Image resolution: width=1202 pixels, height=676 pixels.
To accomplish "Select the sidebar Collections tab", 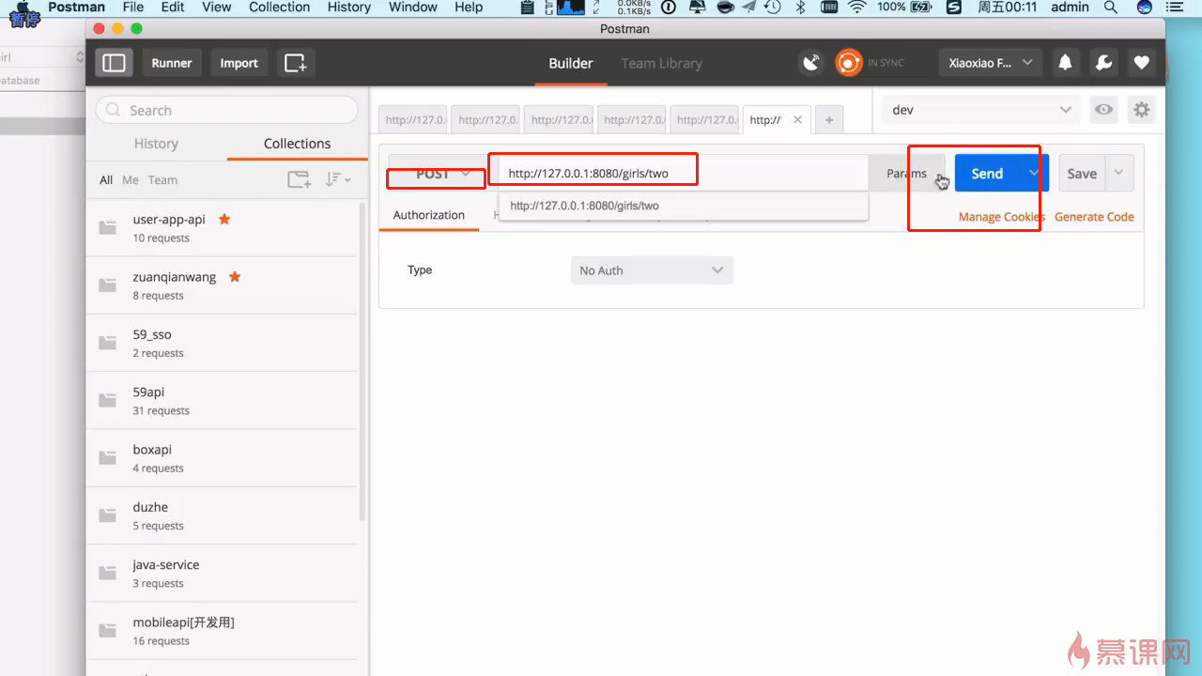I will point(297,144).
